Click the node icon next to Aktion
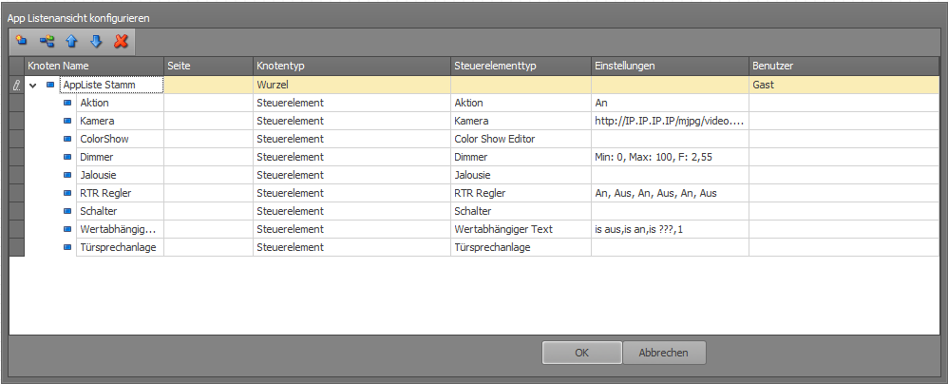This screenshot has width=948, height=384. point(67,104)
